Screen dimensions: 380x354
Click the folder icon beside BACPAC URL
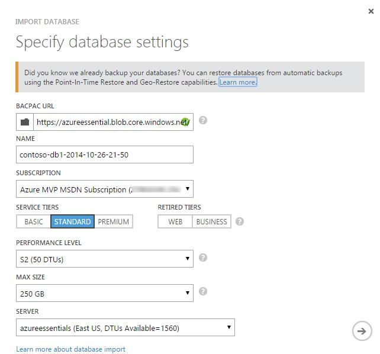[25, 122]
